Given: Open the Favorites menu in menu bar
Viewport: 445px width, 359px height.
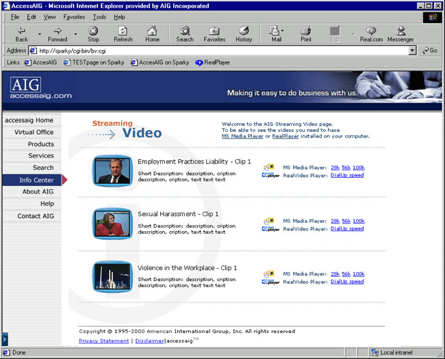Looking at the screenshot, I should [x=74, y=16].
